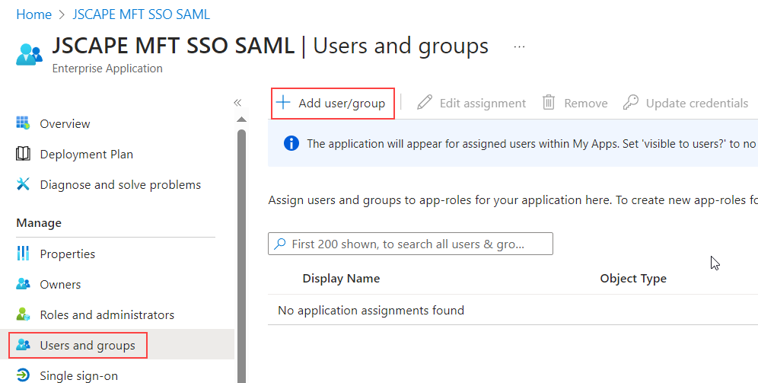Viewport: 758px width, 383px height.
Task: Click Remove trash toolbar button
Action: (x=575, y=103)
